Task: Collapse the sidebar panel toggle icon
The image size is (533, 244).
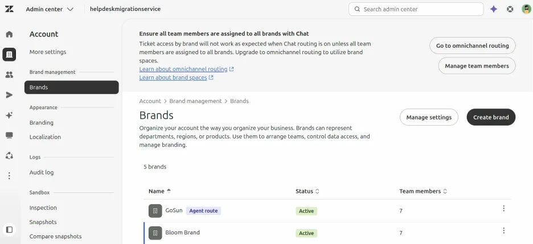Action: (x=10, y=230)
